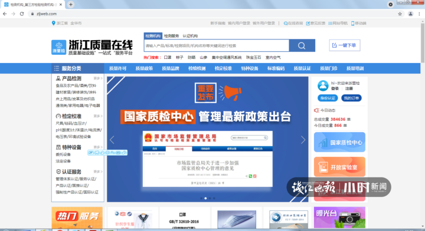Click the 开放实验室 card
425x231 pixels.
(x=339, y=167)
